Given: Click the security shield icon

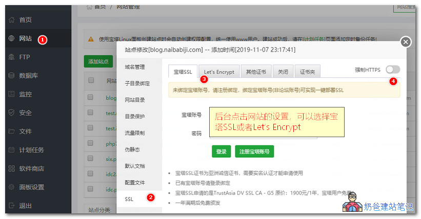Looking at the screenshot, I should click(11, 113).
